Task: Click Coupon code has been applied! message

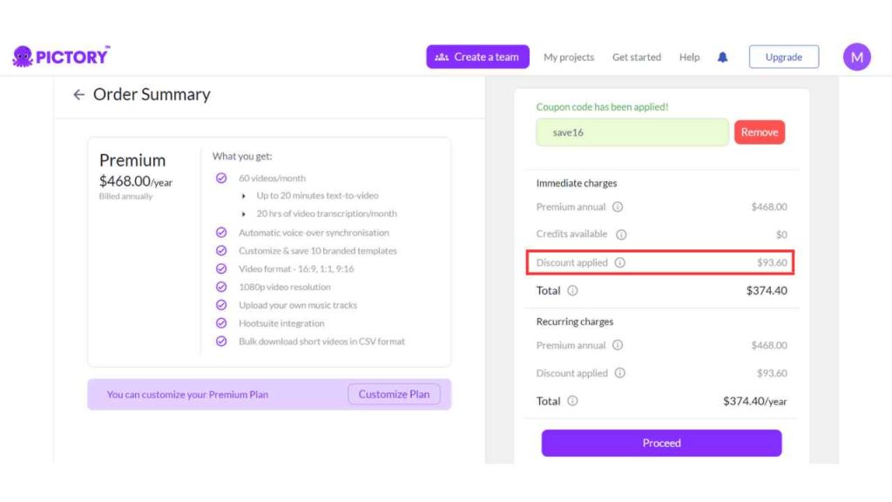Action: coord(602,107)
